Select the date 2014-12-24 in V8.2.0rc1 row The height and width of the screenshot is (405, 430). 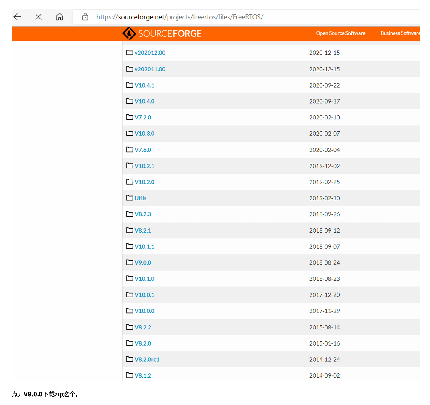point(325,360)
